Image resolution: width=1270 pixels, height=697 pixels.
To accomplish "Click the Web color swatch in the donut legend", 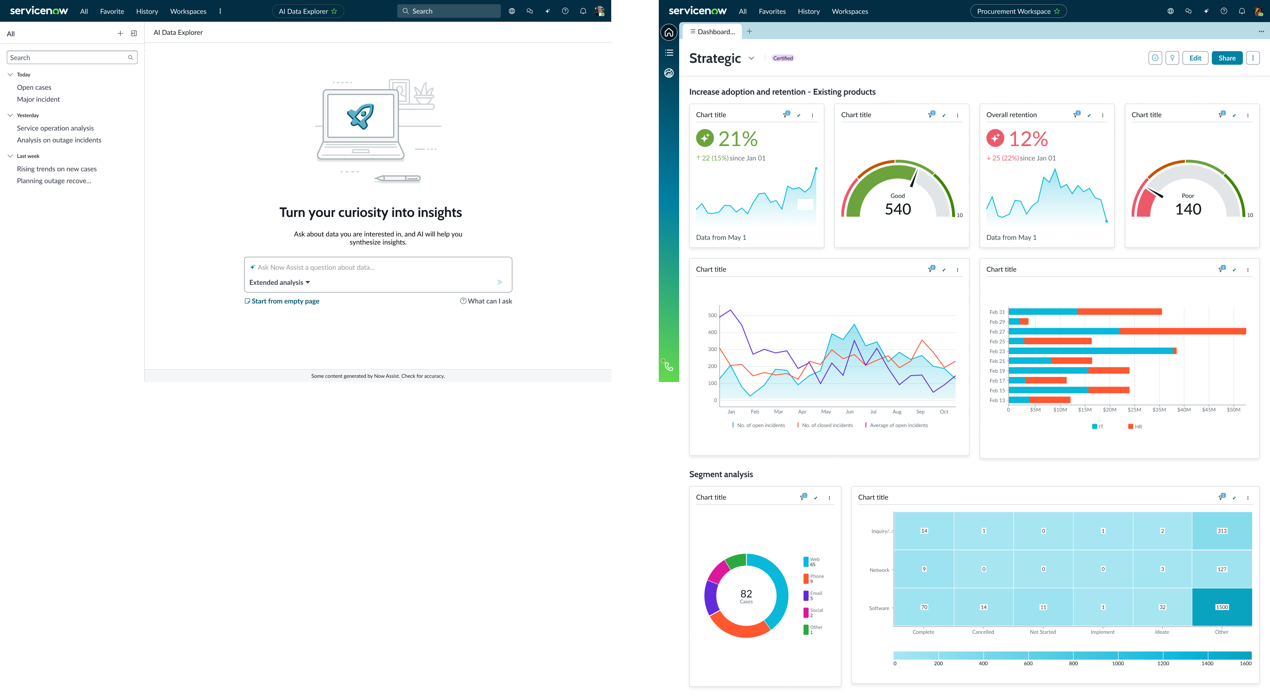I will point(806,562).
